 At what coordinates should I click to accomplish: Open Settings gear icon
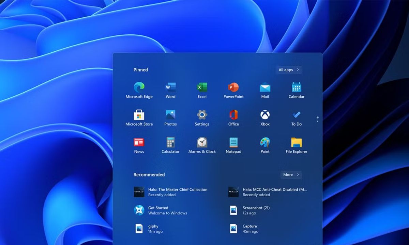coord(202,118)
